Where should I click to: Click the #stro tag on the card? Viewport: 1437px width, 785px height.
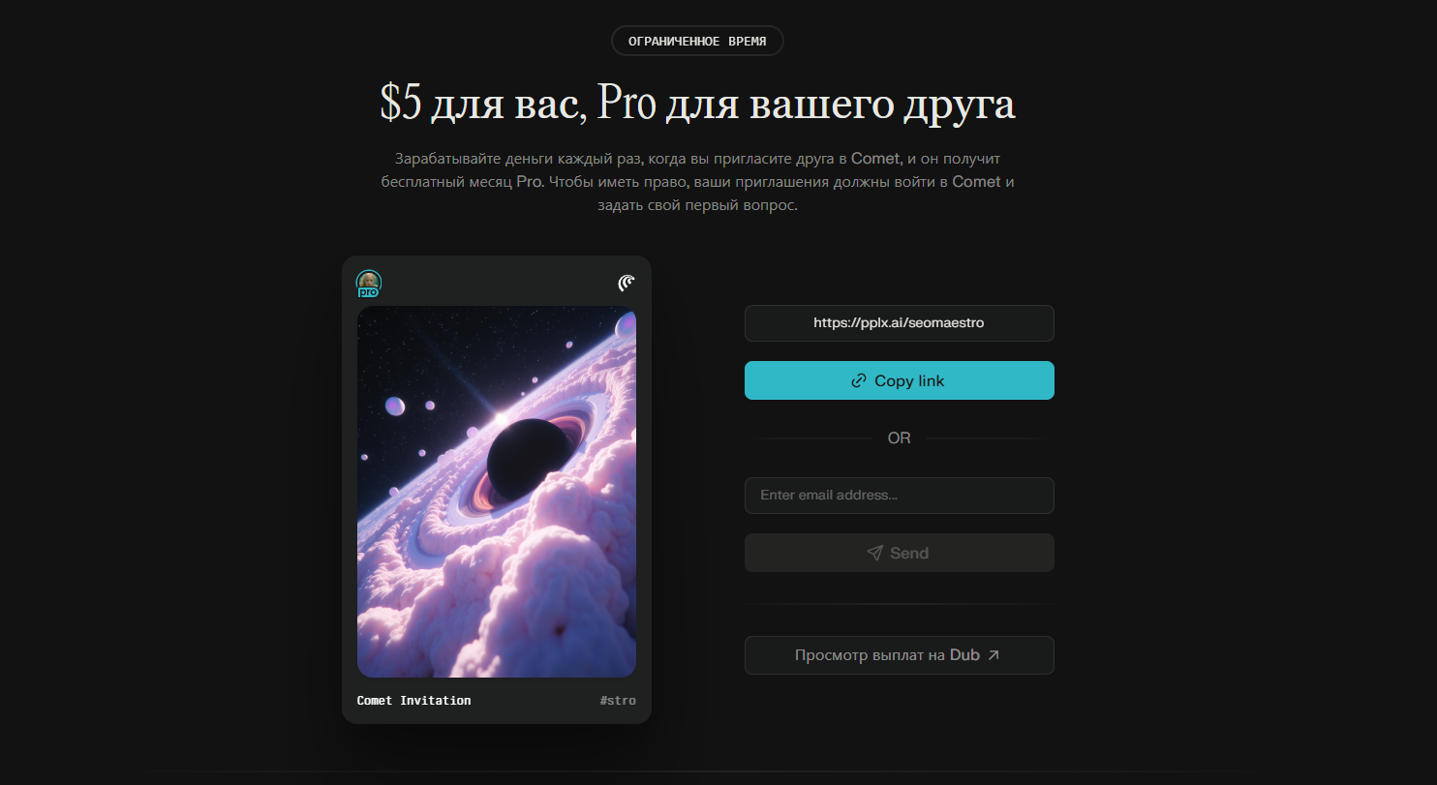[618, 700]
